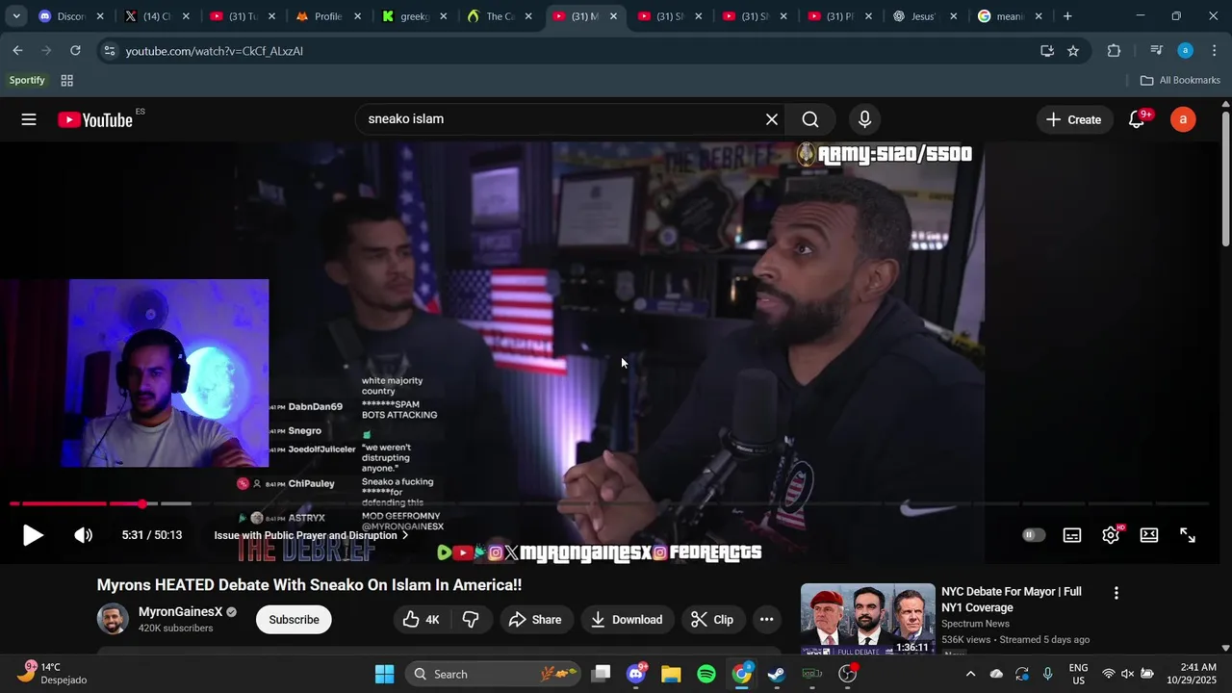This screenshot has height=693, width=1232.
Task: Go to the YouTube home logo
Action: pyautogui.click(x=94, y=119)
